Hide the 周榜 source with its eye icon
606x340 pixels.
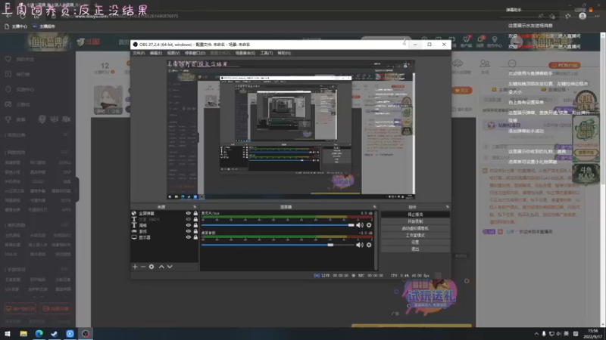click(x=188, y=225)
